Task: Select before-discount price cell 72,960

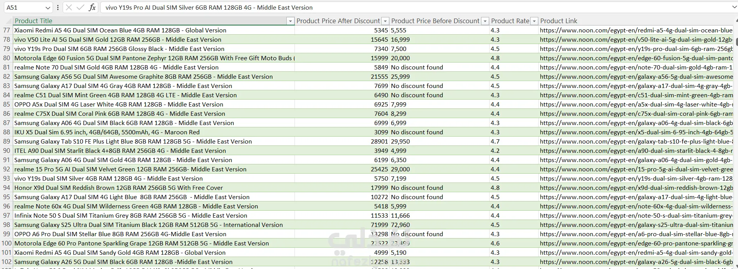Action: [439, 225]
